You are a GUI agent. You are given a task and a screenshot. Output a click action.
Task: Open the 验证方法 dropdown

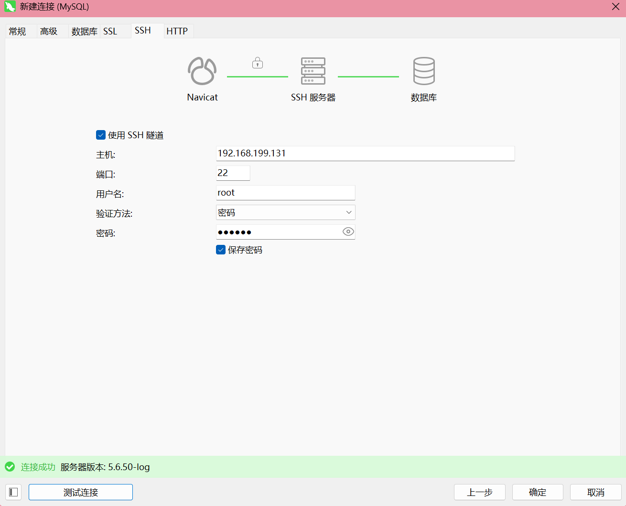(x=286, y=212)
